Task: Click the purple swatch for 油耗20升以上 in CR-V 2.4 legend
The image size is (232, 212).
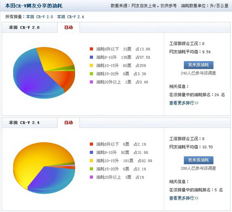Action: (92, 177)
